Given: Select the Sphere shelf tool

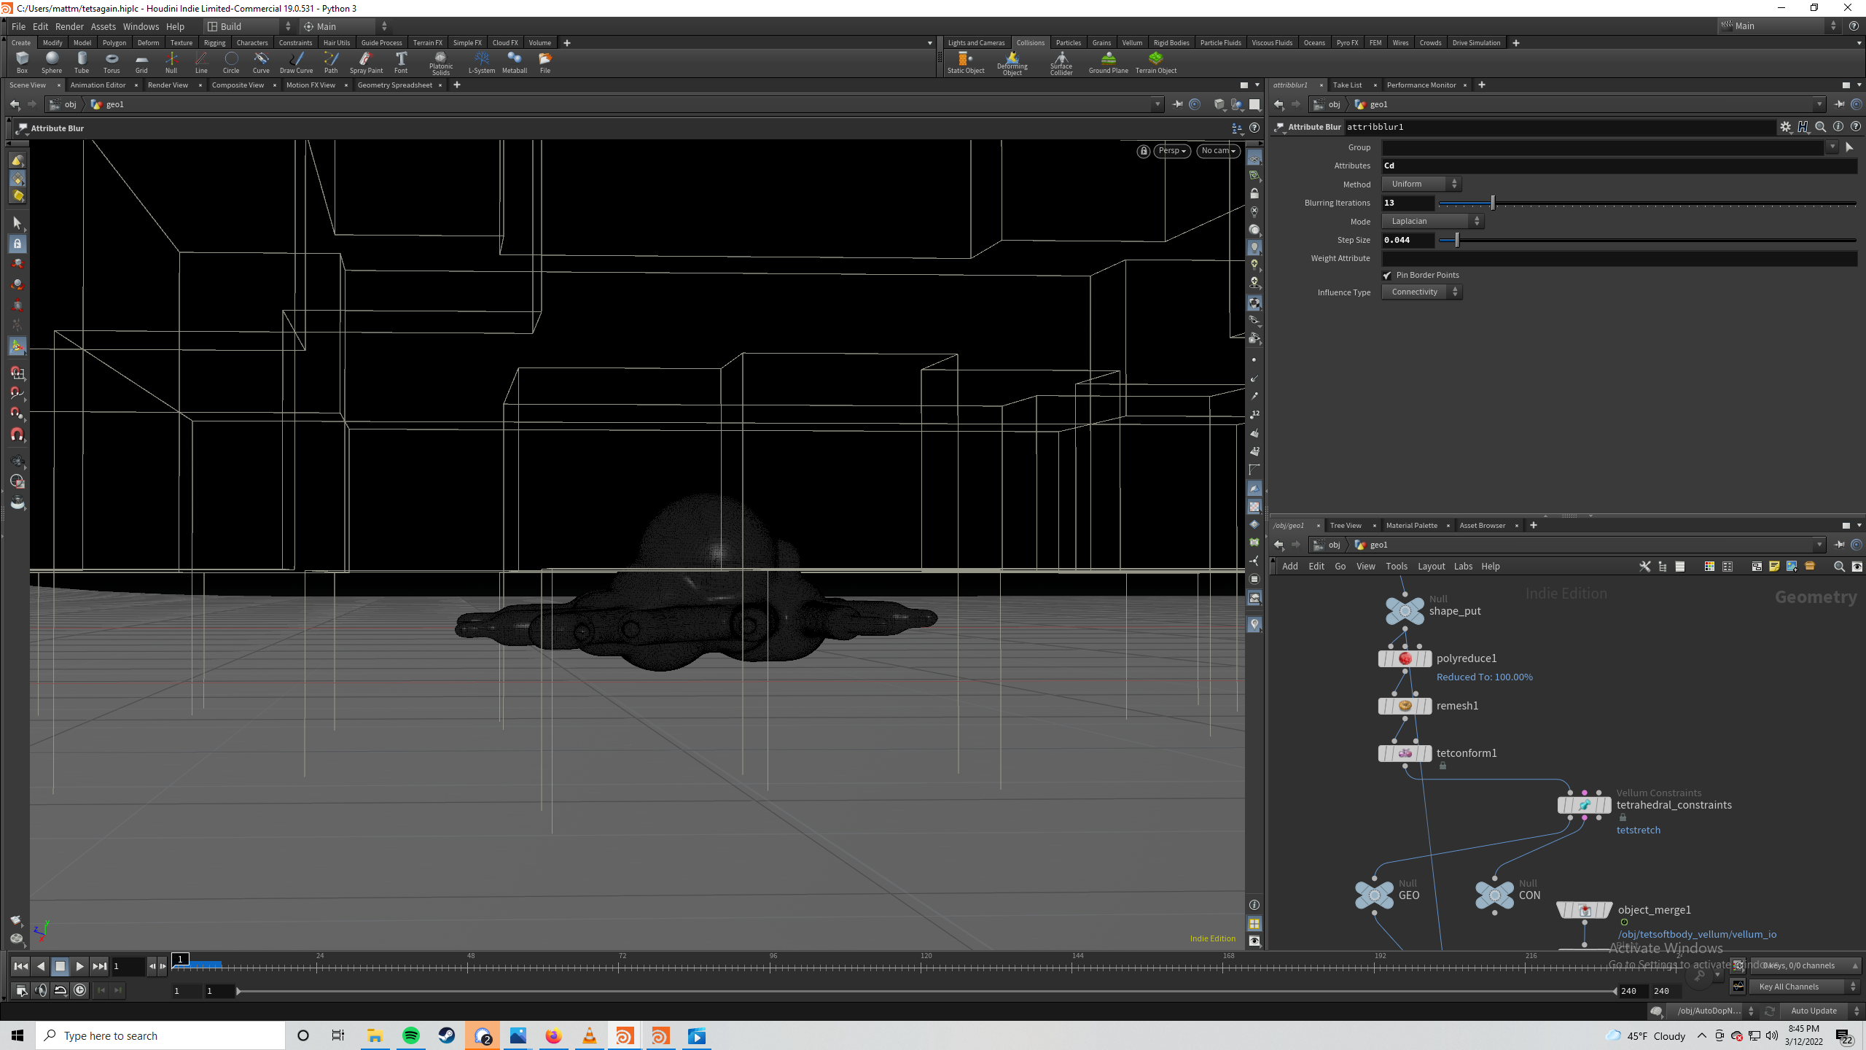Looking at the screenshot, I should point(52,62).
